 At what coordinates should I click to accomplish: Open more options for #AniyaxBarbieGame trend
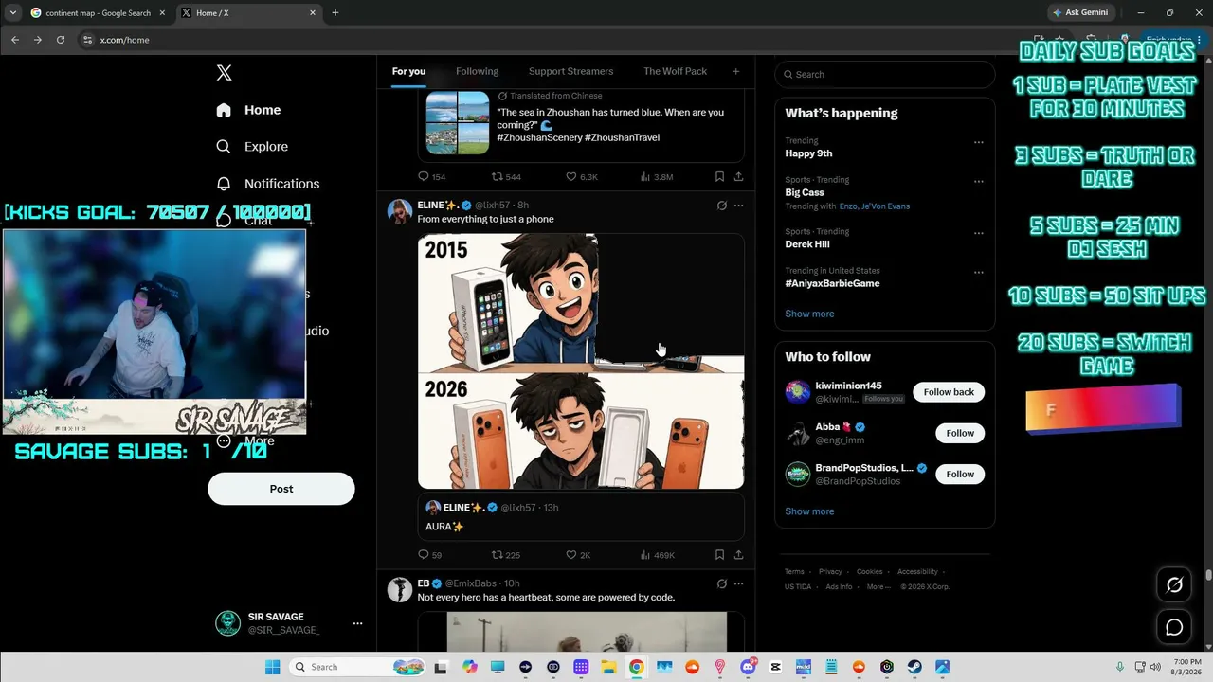978,272
